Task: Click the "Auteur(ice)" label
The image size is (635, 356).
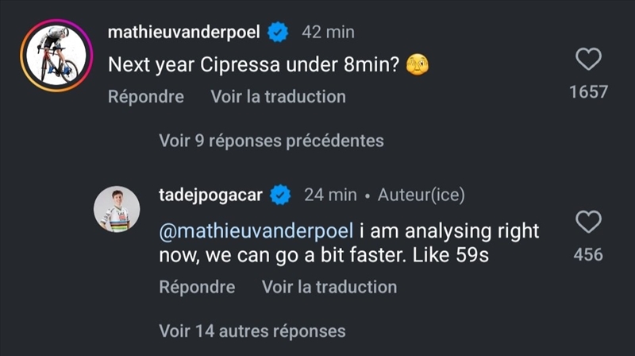Action: tap(421, 195)
